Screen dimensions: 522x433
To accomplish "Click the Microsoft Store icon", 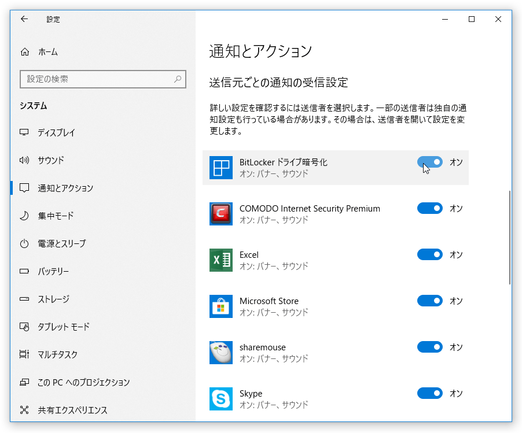I will pyautogui.click(x=221, y=306).
